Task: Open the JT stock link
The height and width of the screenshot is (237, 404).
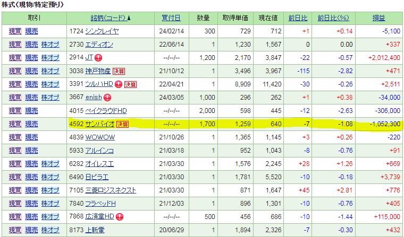Action: (x=89, y=57)
